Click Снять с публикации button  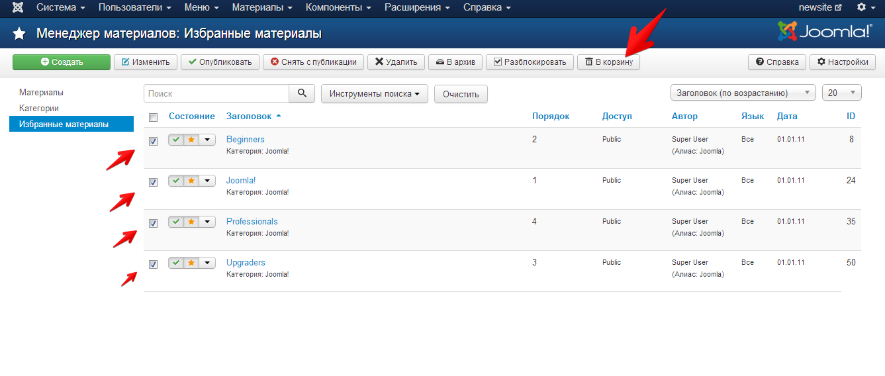pos(313,62)
